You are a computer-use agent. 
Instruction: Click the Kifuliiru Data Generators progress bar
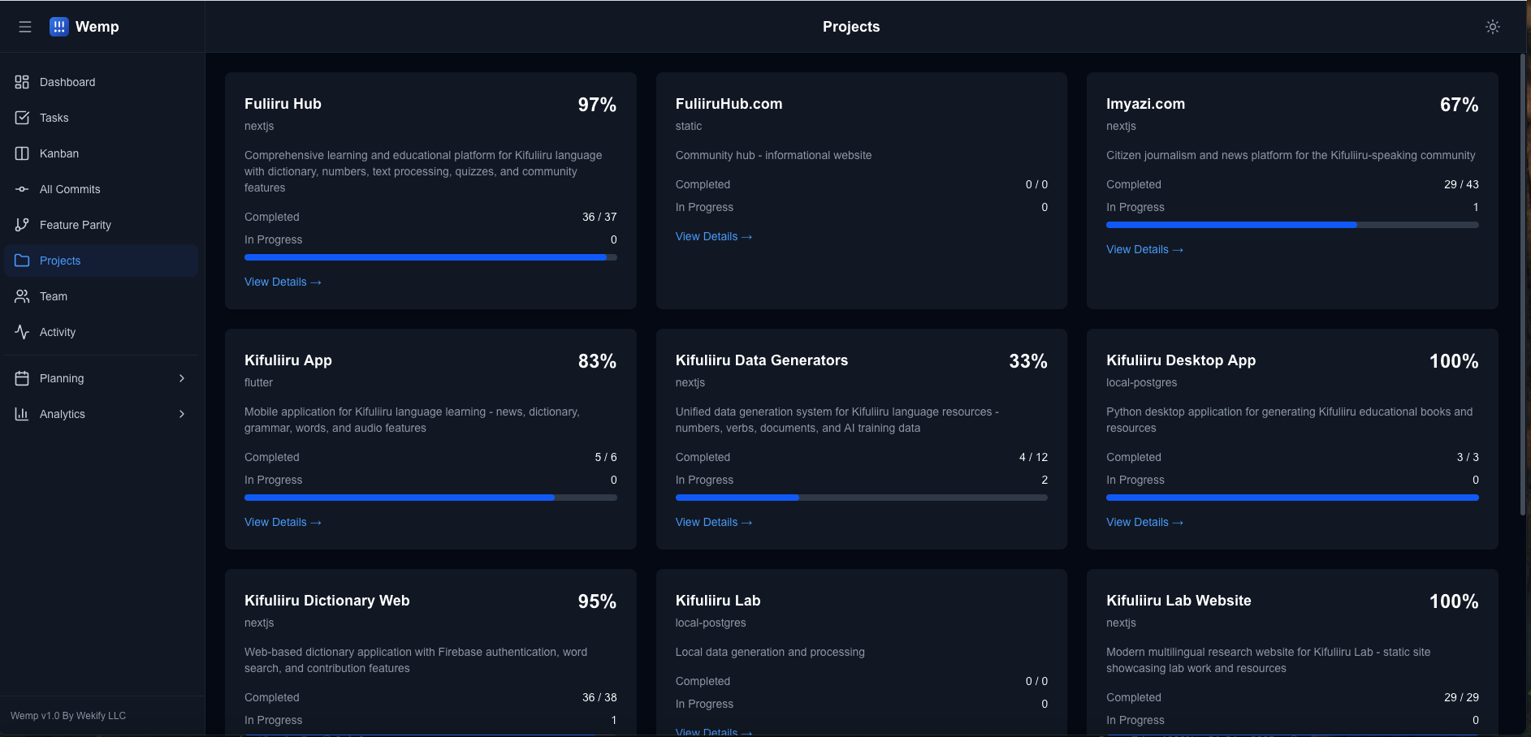(x=862, y=498)
